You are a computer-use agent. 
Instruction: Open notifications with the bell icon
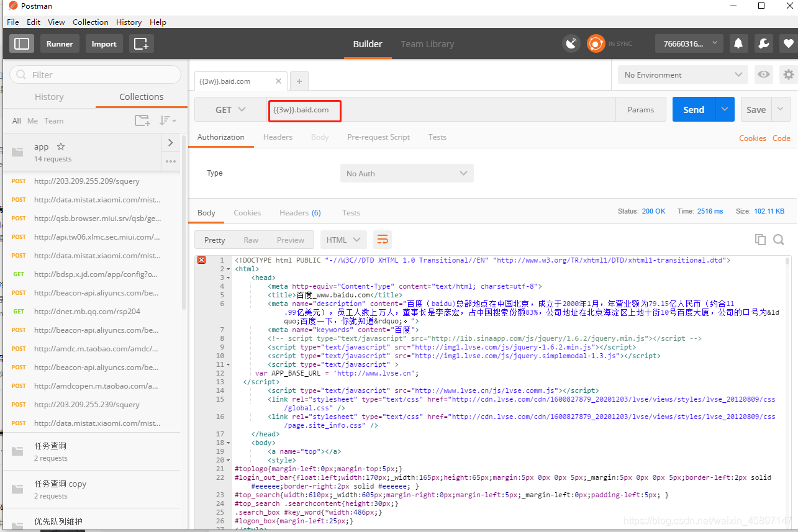tap(738, 43)
